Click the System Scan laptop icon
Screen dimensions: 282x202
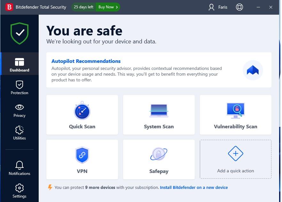click(x=159, y=110)
